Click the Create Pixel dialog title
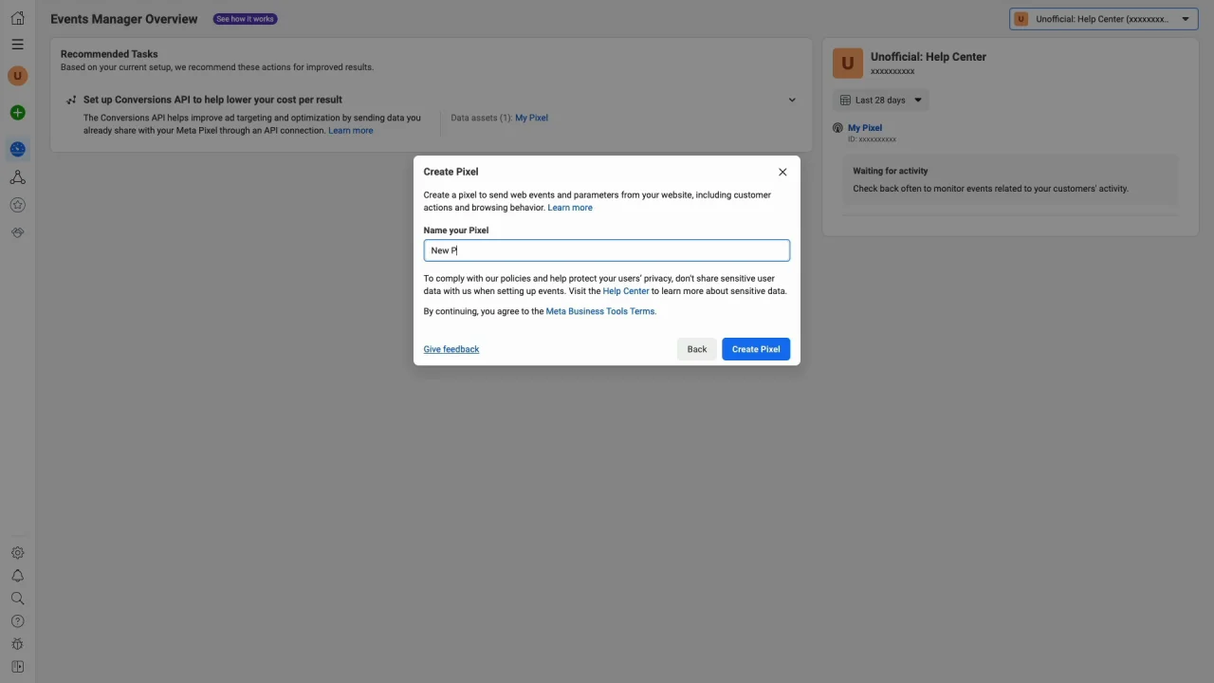This screenshot has height=683, width=1214. coord(451,172)
